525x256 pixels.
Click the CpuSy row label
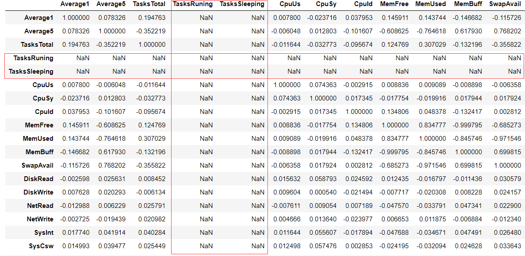[43, 98]
